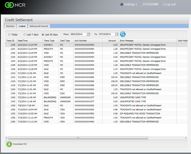
Task: Sort by the Amount column header
Action: pyautogui.click(x=112, y=41)
